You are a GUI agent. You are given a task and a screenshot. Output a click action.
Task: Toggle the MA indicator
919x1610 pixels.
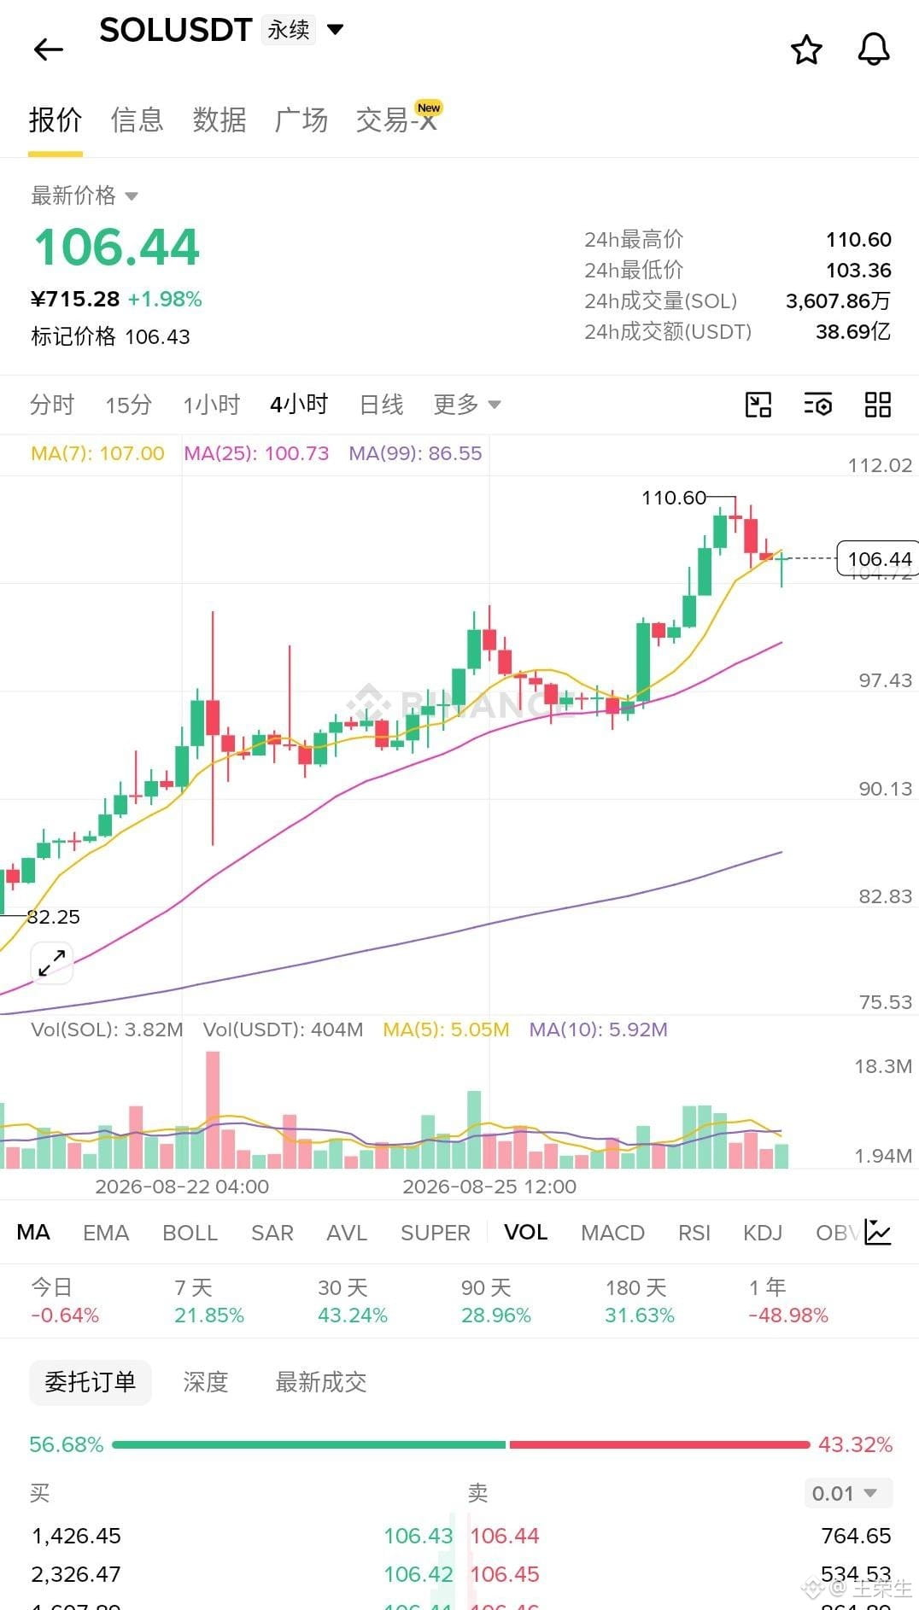[33, 1233]
